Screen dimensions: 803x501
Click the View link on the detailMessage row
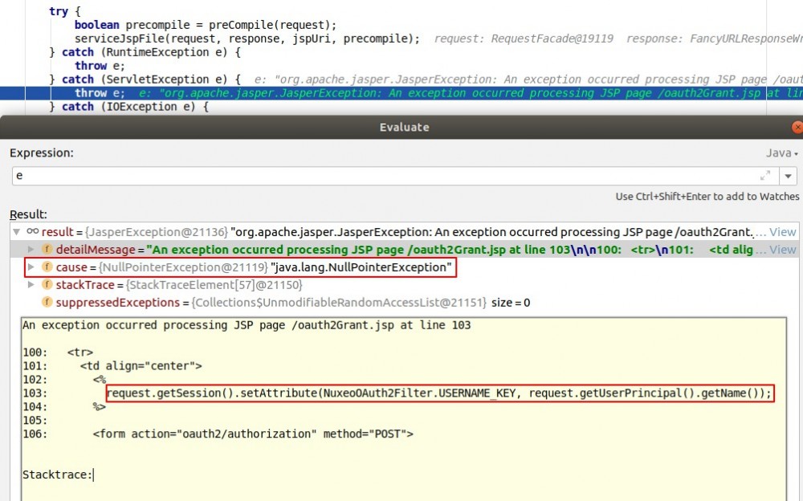pyautogui.click(x=782, y=250)
